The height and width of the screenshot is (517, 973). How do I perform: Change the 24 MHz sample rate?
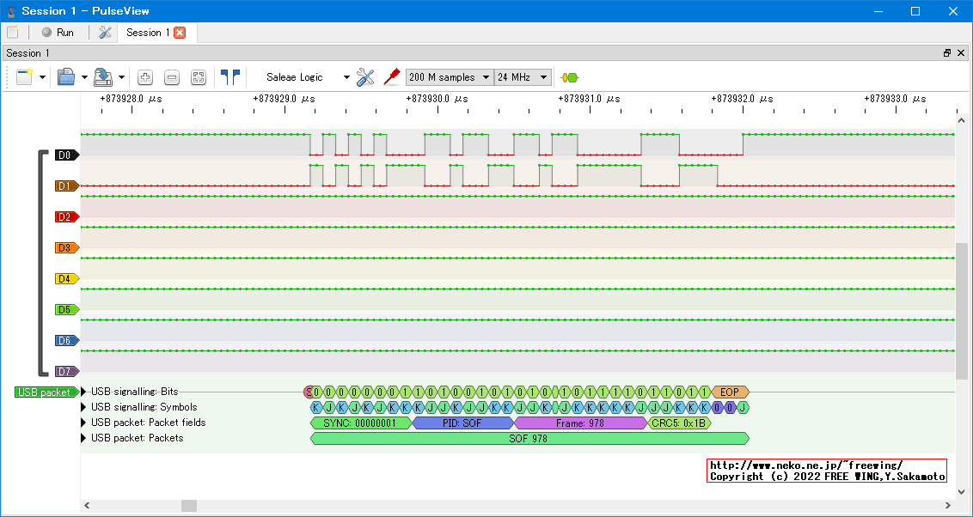tap(523, 77)
